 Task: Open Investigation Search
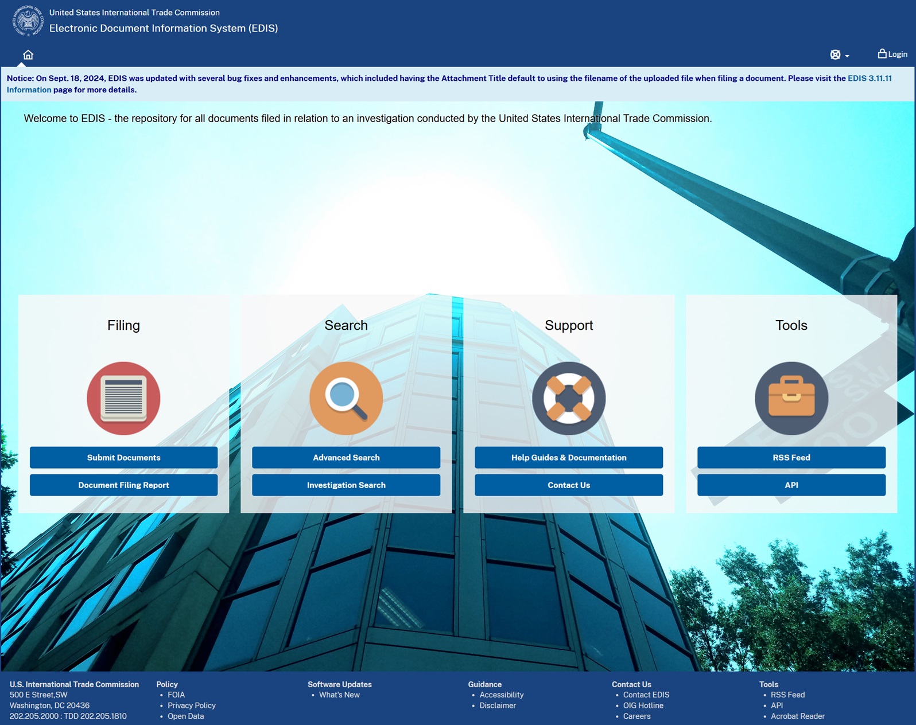tap(346, 485)
